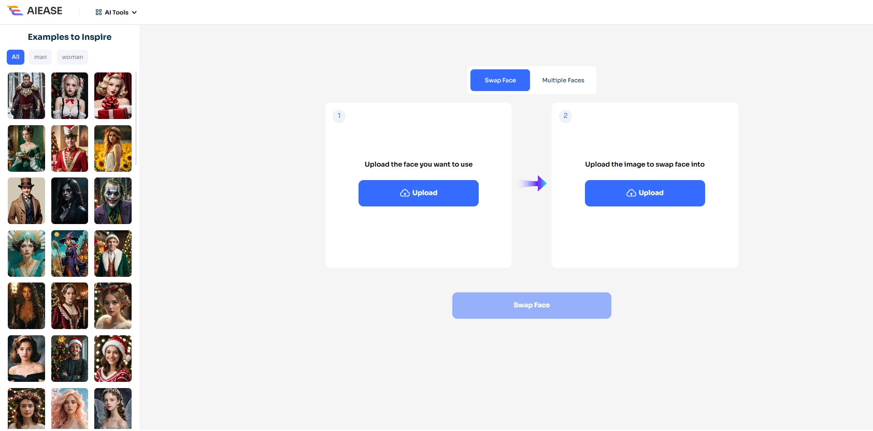Switch to the Swap Face tab
873x431 pixels.
pos(500,80)
